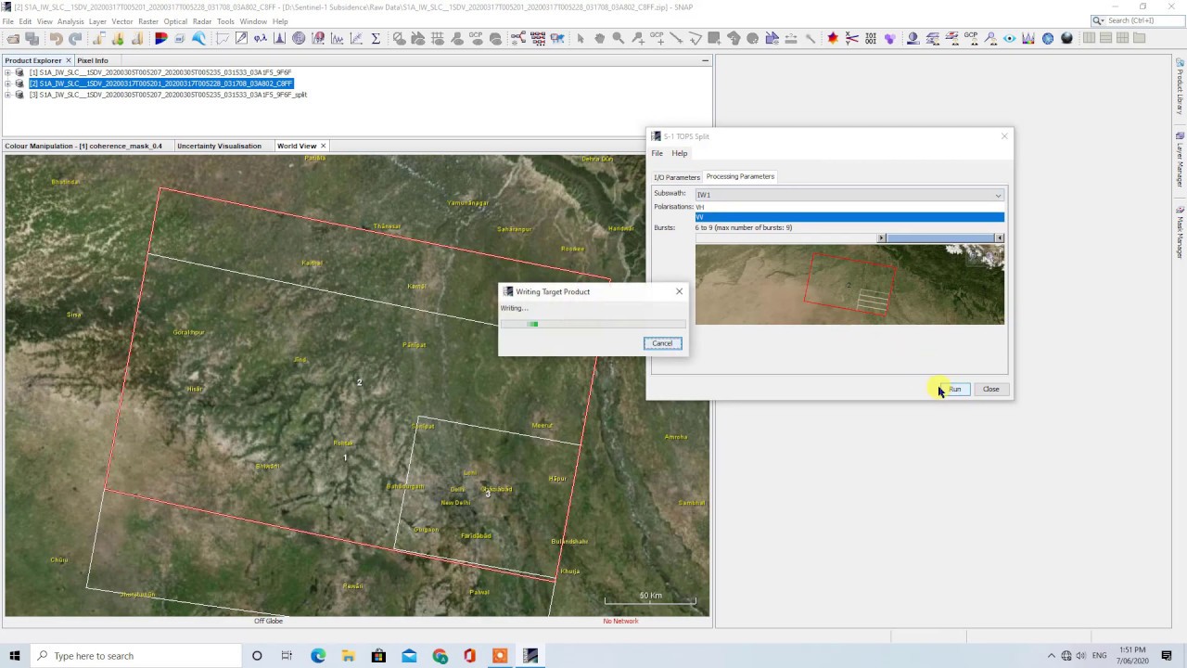Click the Windows taskbar search box
This screenshot has width=1187, height=668.
tap(134, 656)
